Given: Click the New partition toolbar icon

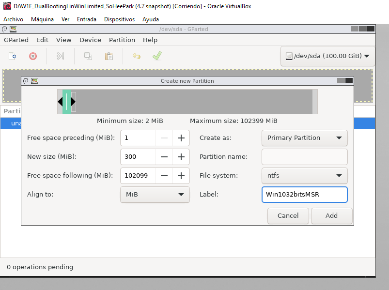Looking at the screenshot, I should click(13, 56).
